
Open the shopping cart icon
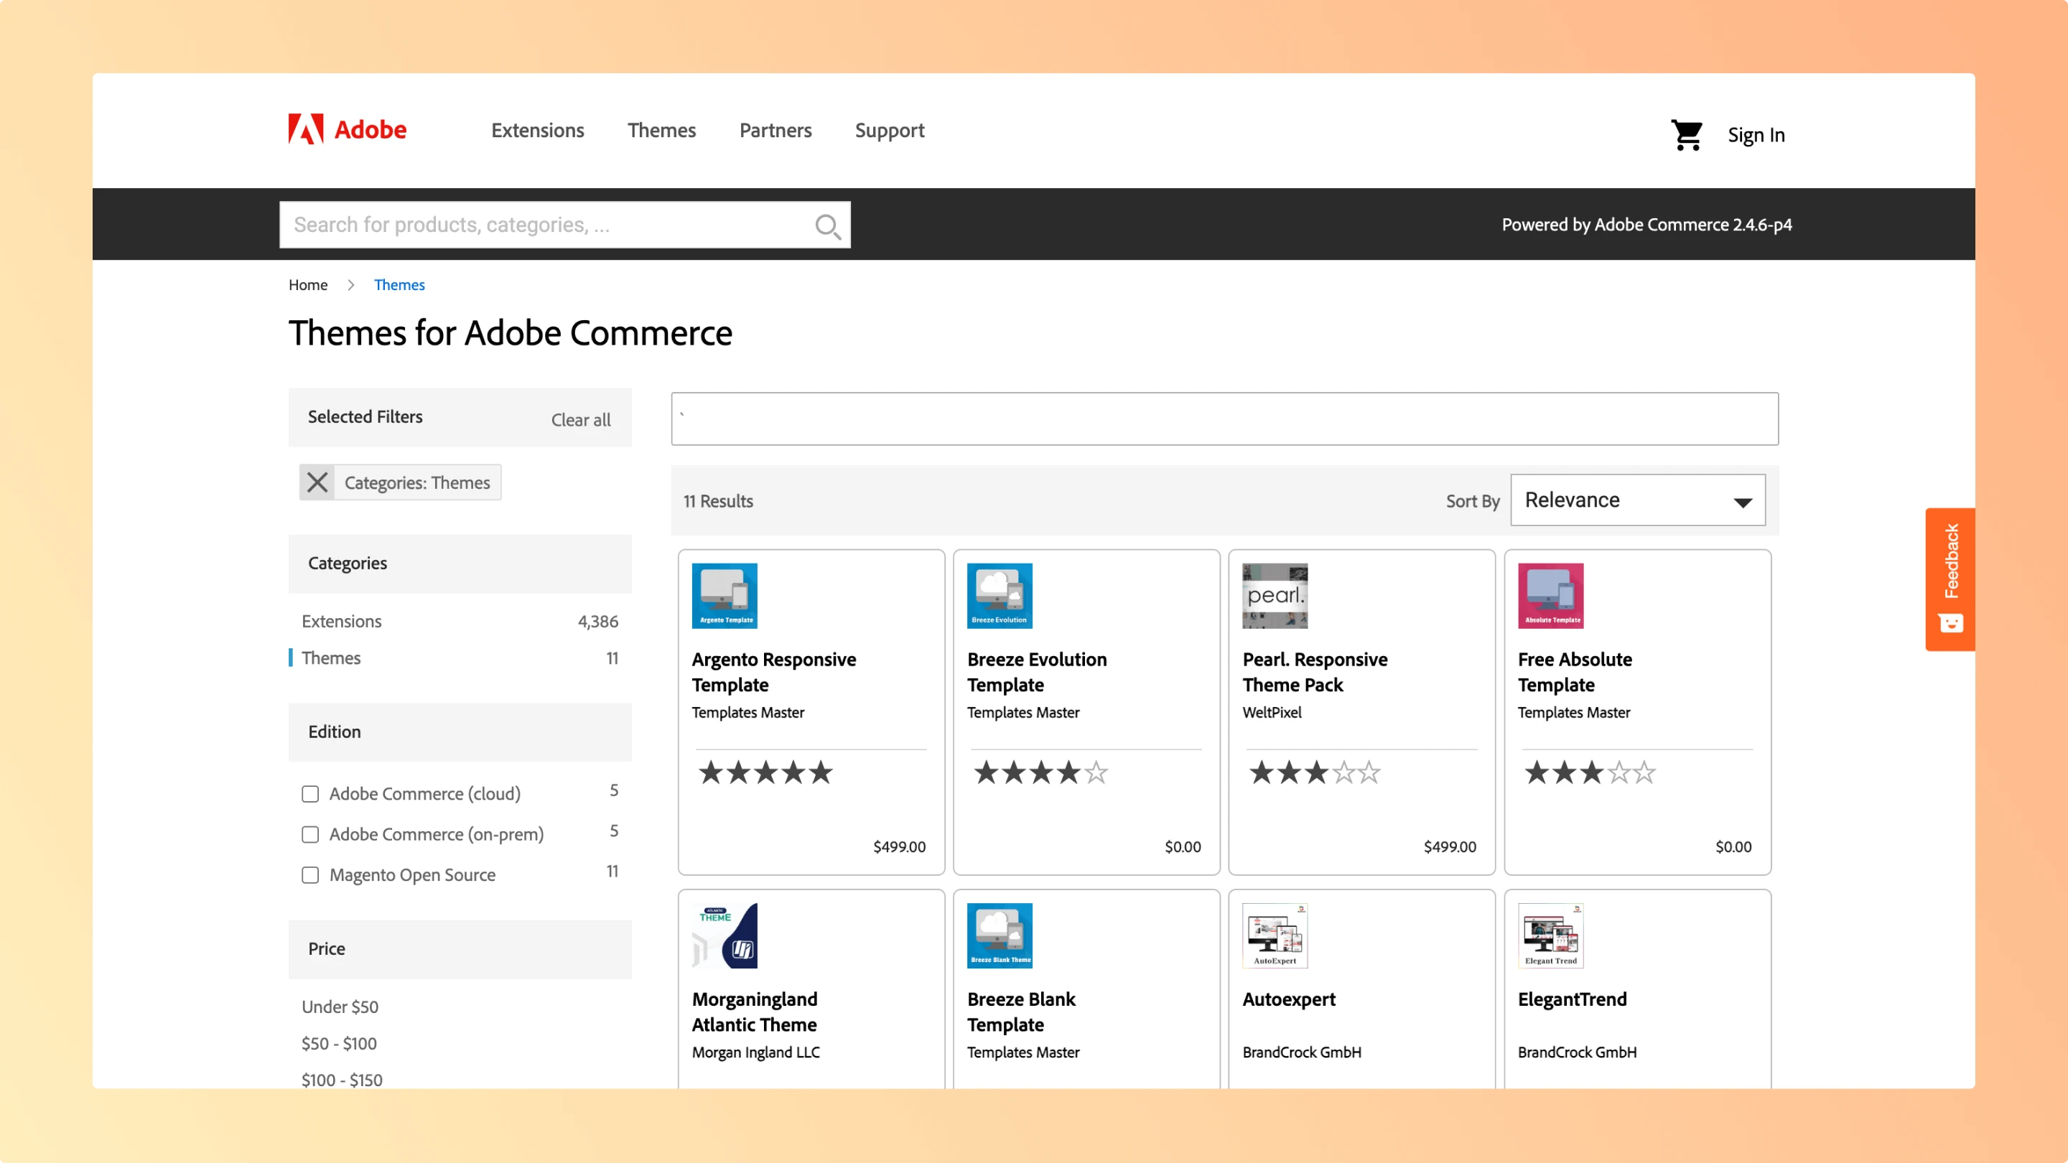coord(1686,135)
